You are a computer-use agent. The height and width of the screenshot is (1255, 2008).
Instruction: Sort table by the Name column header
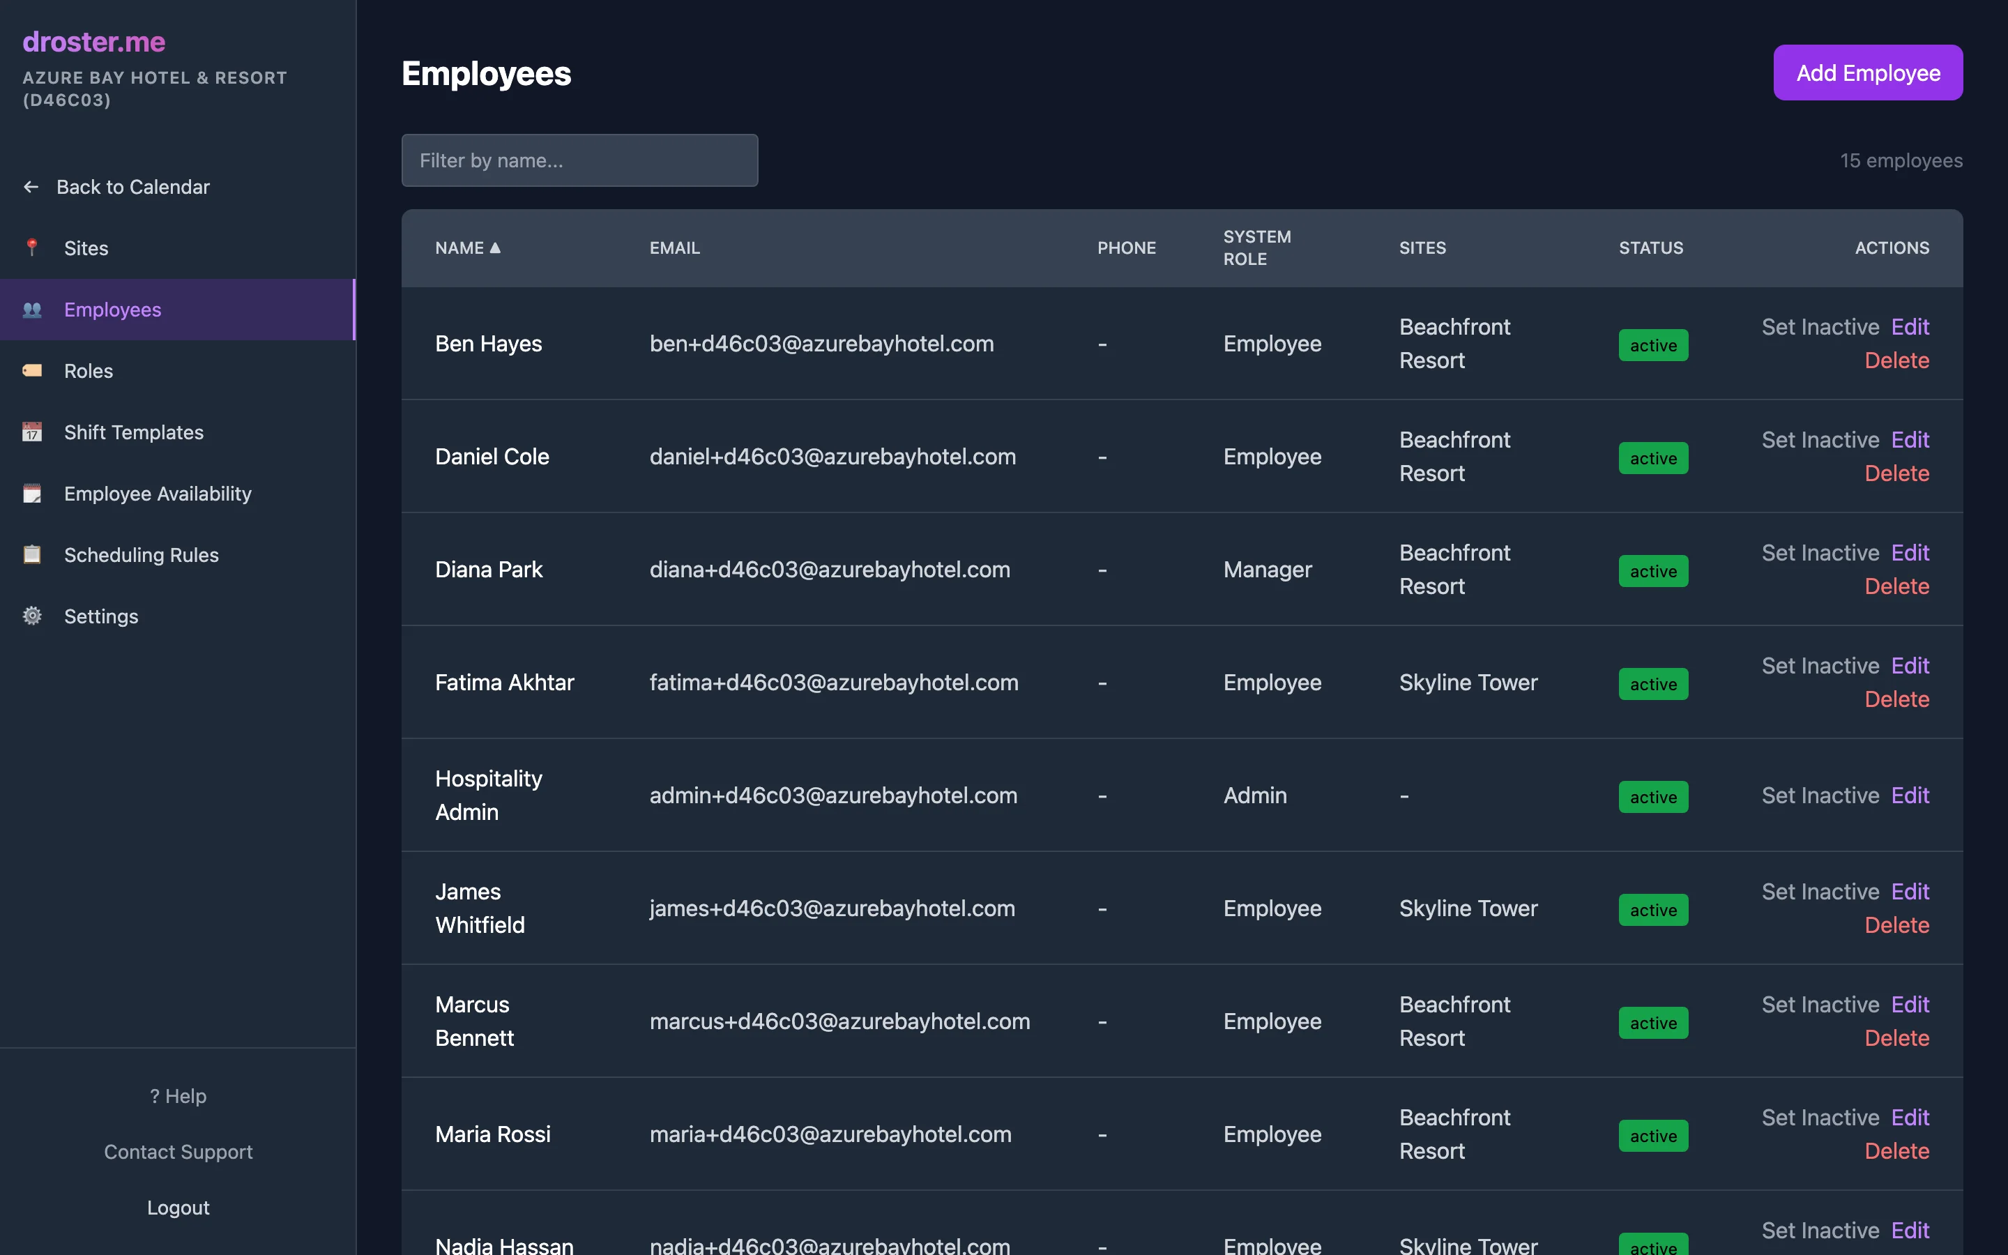click(x=468, y=248)
